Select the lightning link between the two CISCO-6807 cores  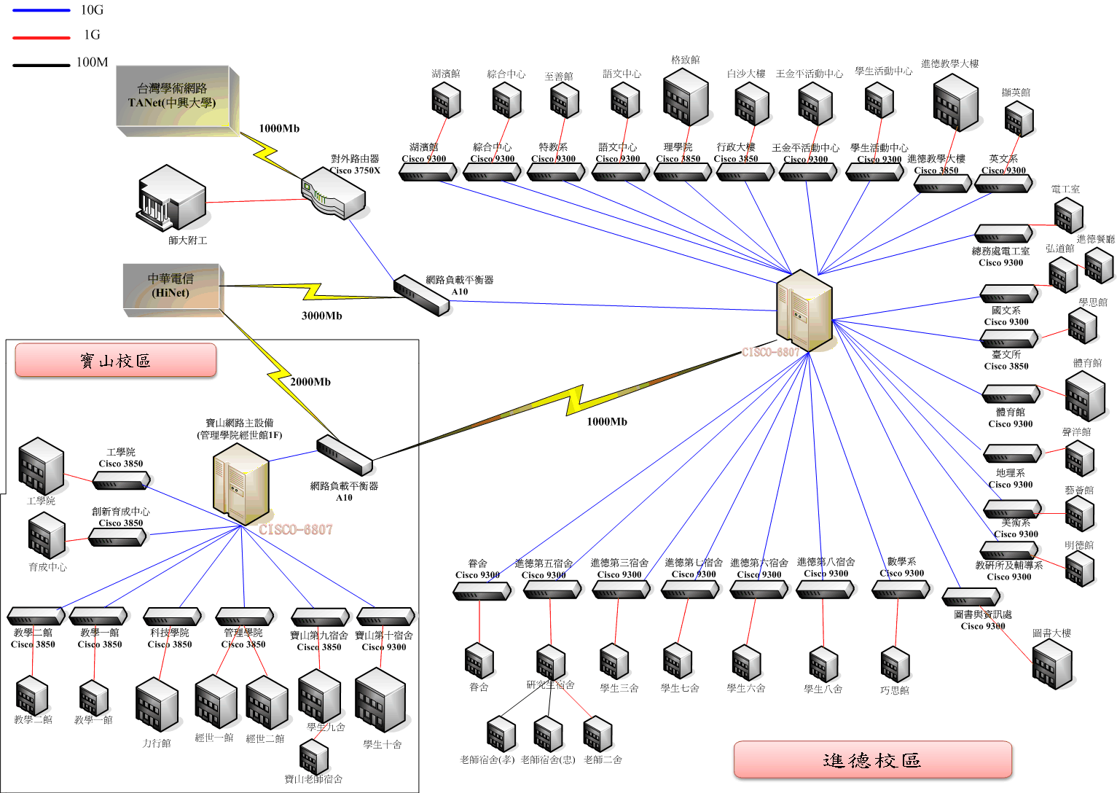coord(576,399)
